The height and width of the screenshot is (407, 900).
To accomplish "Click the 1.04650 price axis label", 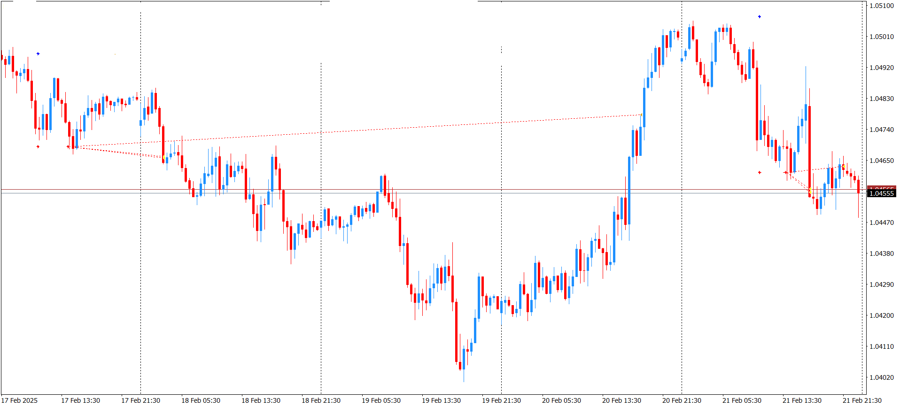I will click(882, 161).
